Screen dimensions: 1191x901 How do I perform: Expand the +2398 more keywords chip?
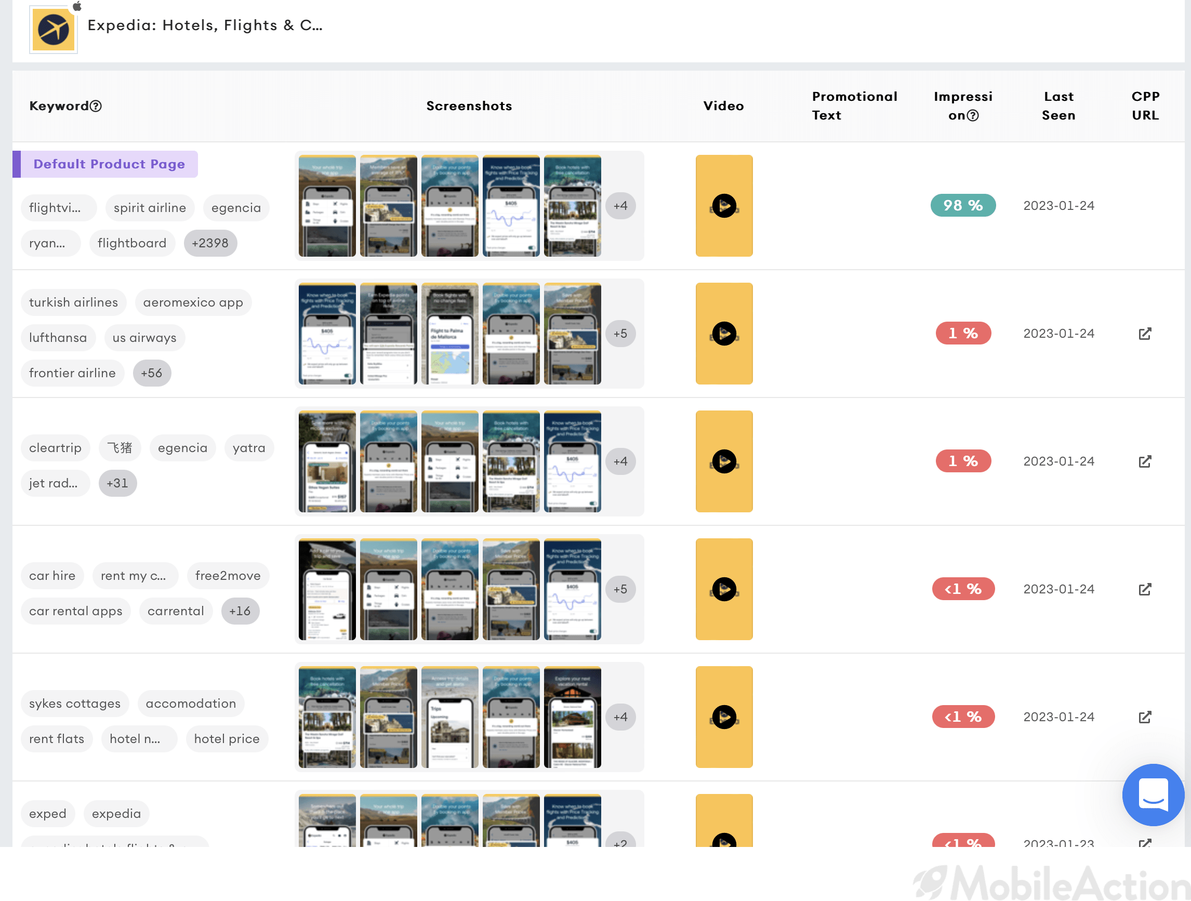(210, 243)
